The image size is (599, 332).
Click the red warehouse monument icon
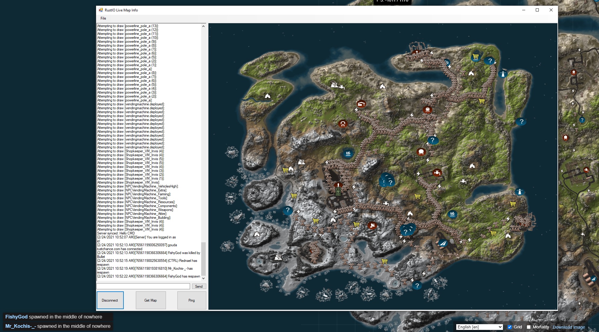[361, 104]
